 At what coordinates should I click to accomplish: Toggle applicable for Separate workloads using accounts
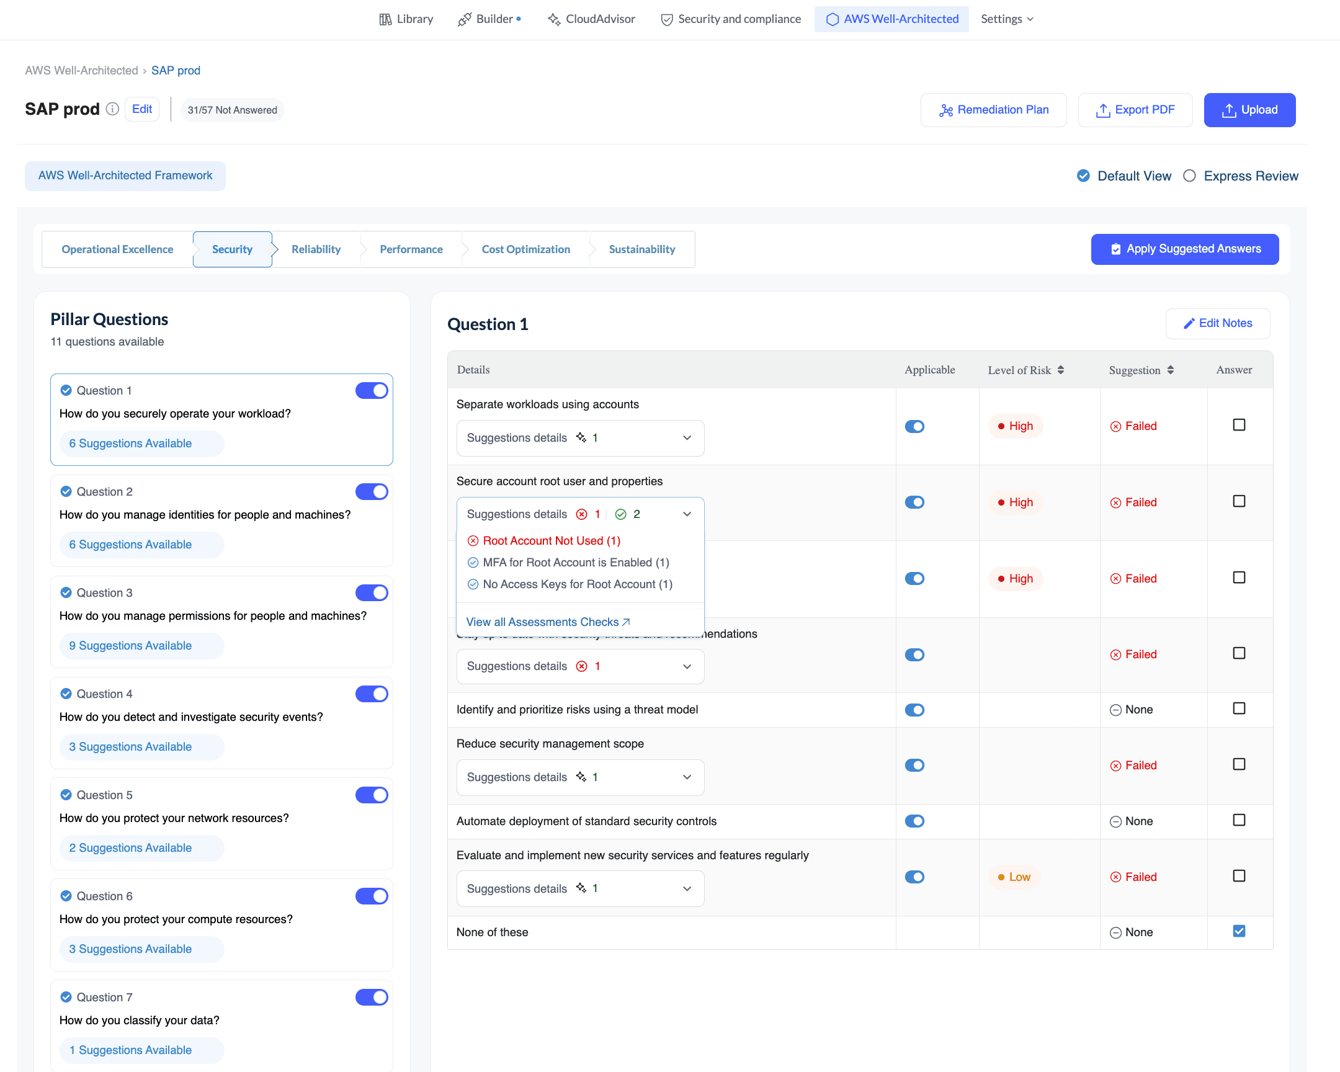(914, 426)
